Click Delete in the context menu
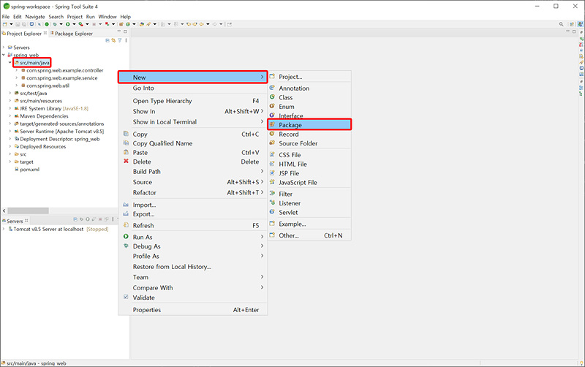 point(192,162)
